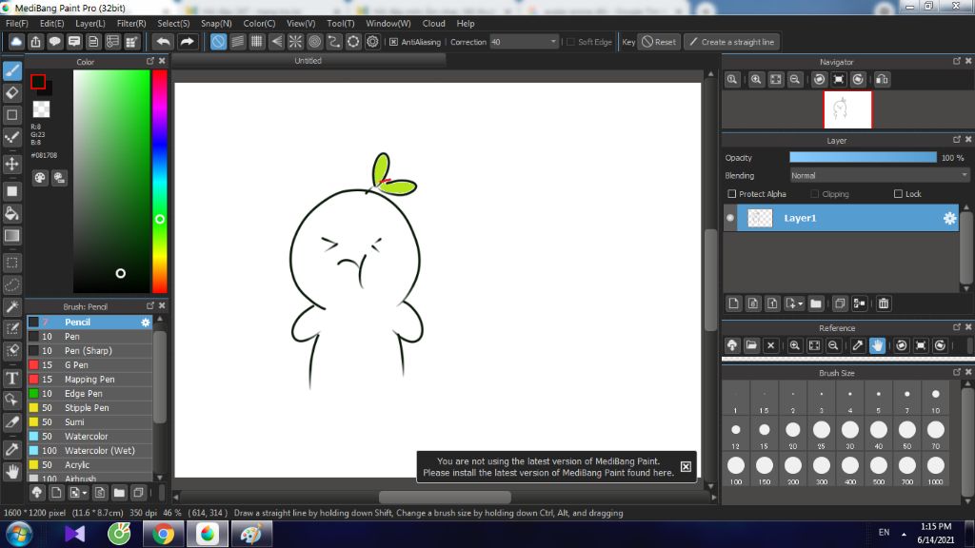Open the Layer menu
Screen dimensions: 975x548
90,23
